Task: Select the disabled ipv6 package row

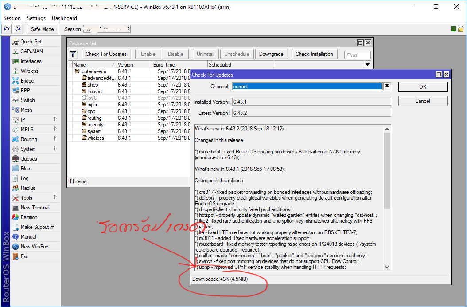Action: (128, 98)
